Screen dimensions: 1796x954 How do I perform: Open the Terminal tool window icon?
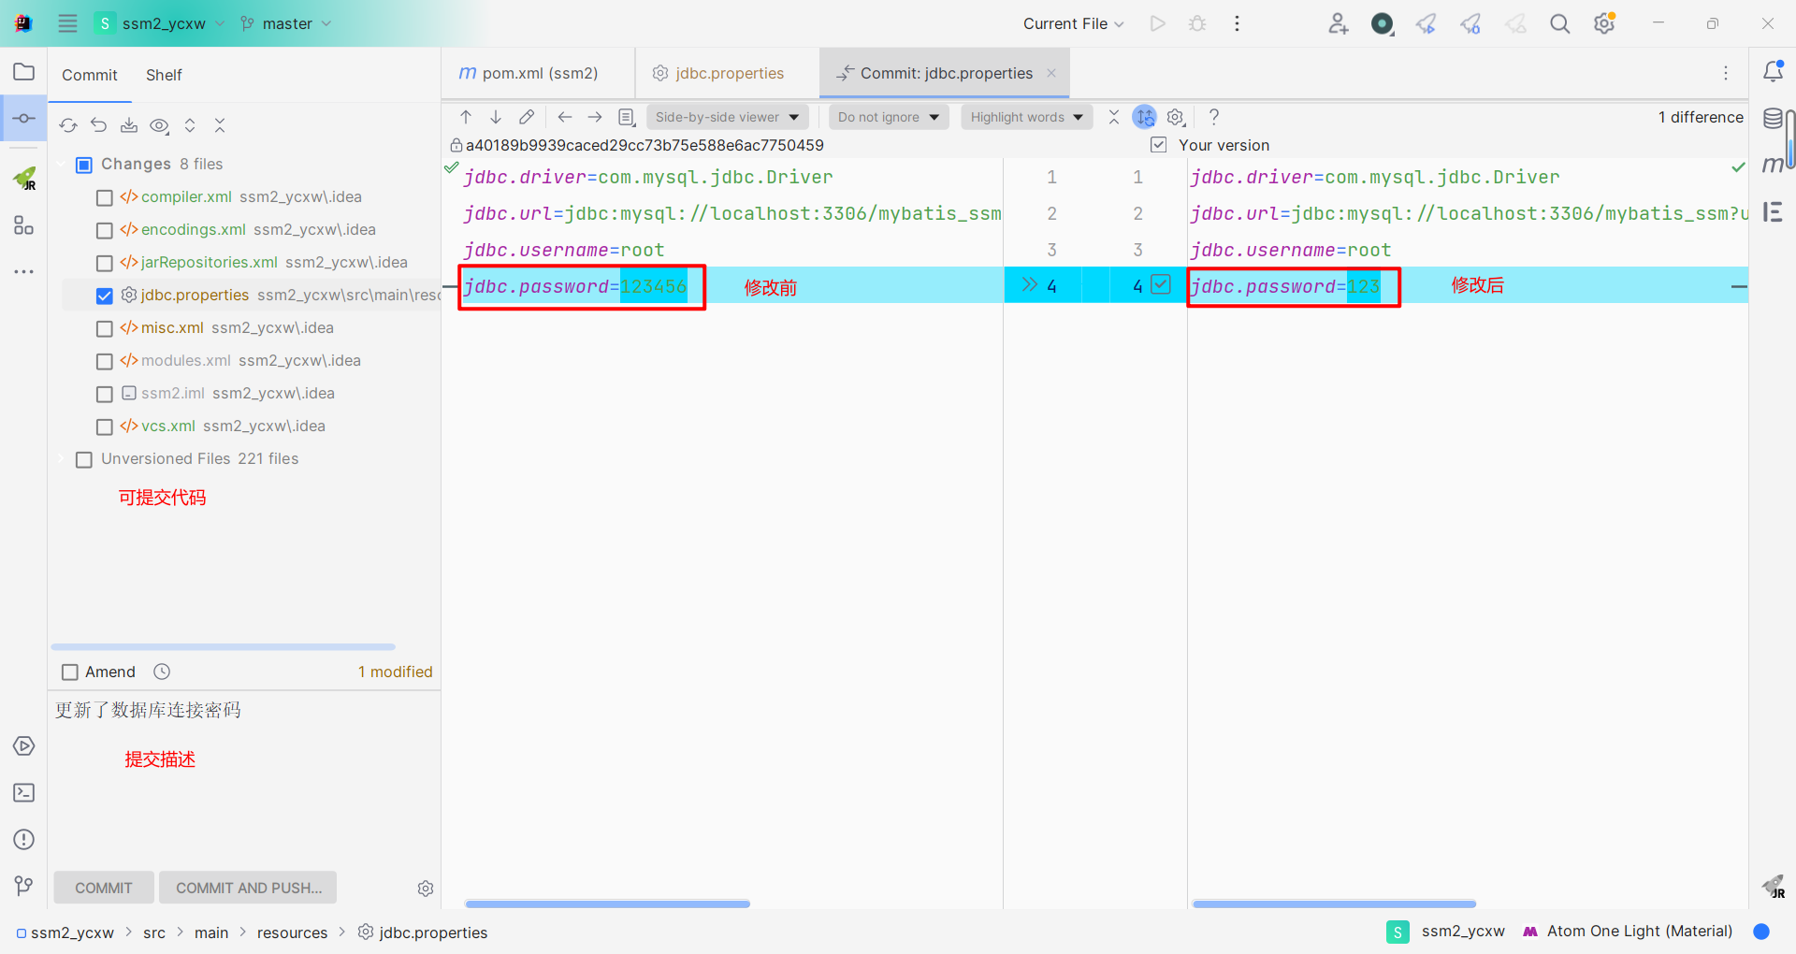pyautogui.click(x=23, y=792)
